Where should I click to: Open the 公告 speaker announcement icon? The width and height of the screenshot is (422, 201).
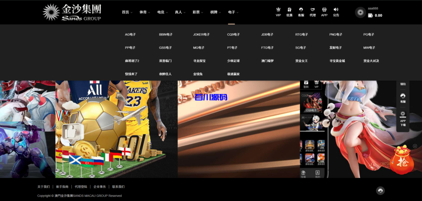(x=336, y=9)
